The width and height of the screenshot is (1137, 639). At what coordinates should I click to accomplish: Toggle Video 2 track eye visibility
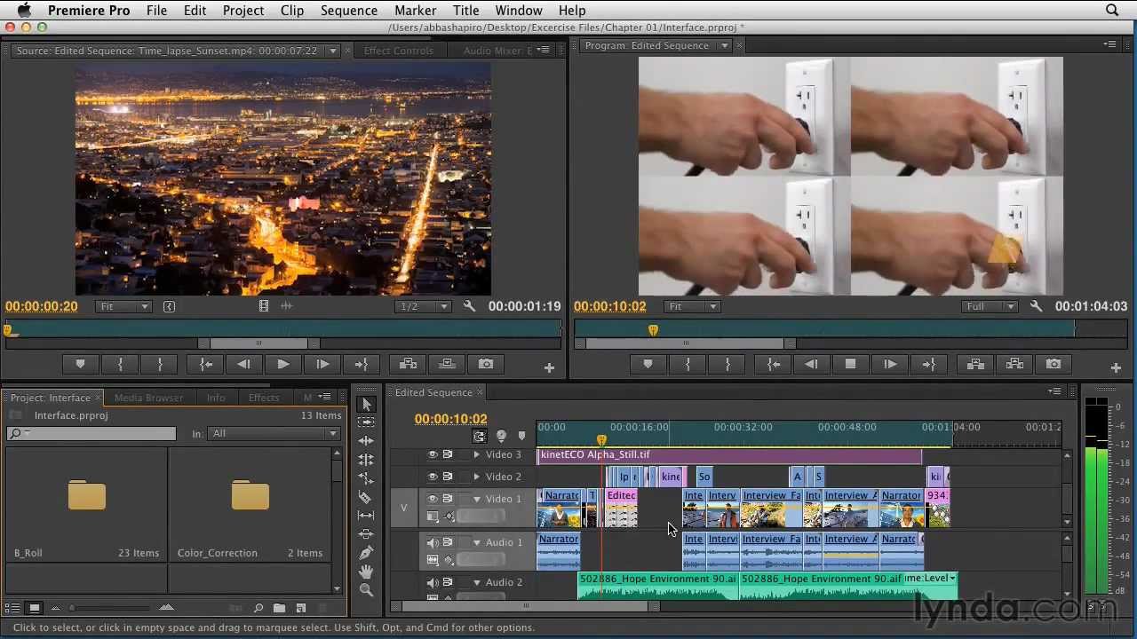tap(433, 477)
